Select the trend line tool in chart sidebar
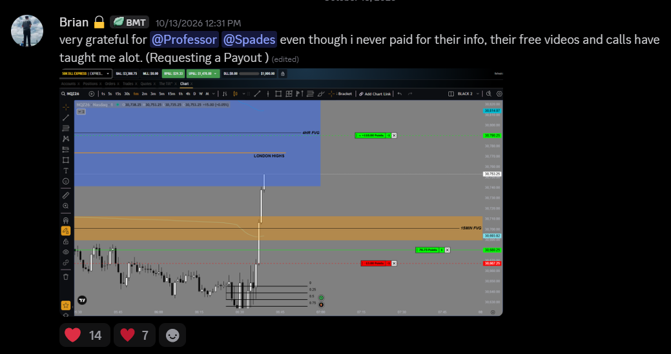Viewport: 671px width, 354px height. pyautogui.click(x=65, y=117)
